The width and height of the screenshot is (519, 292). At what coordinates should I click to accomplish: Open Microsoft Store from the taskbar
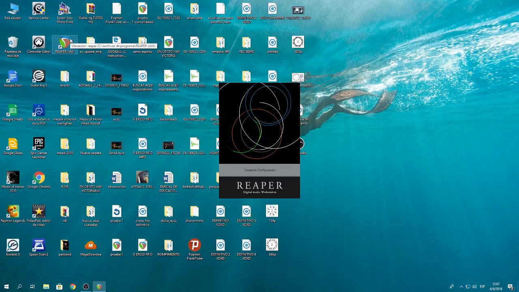point(59,287)
